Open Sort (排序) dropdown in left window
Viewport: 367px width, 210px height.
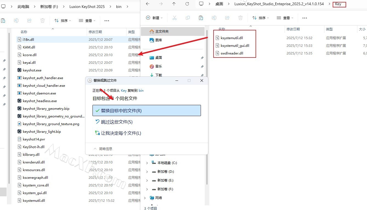click(63, 21)
